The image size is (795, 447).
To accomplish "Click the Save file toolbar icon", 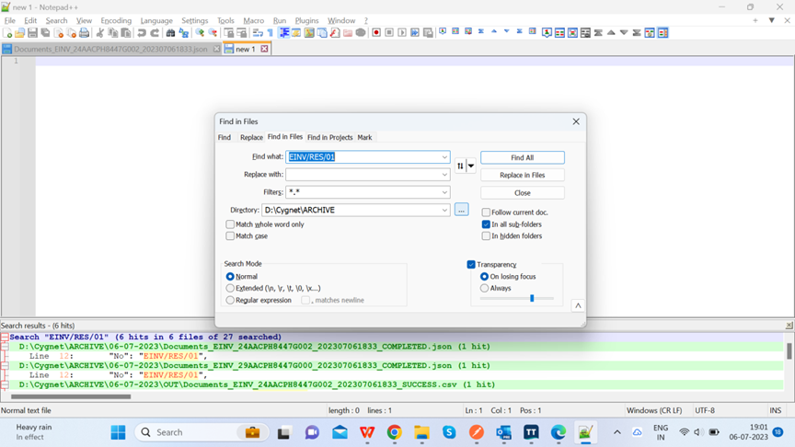I will pyautogui.click(x=32, y=33).
